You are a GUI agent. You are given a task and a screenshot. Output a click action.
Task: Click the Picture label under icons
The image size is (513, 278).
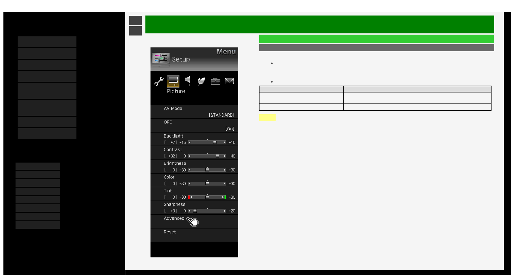pos(176,91)
